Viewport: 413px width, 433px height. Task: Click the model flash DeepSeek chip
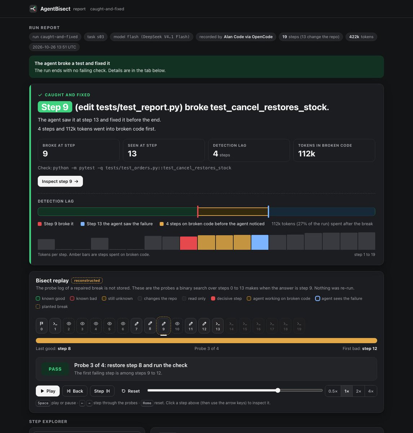tap(152, 37)
